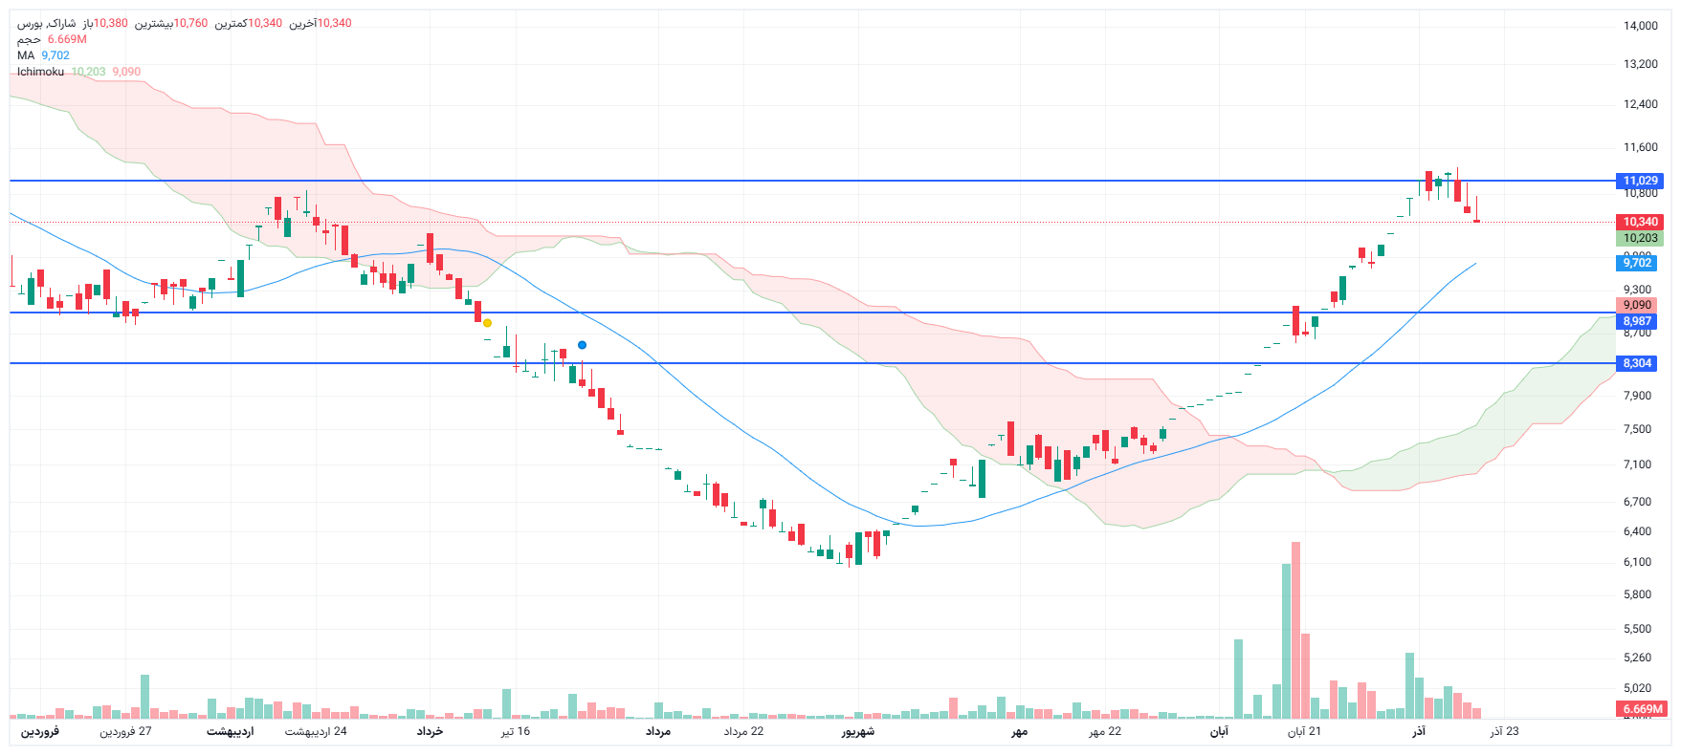1681x755 pixels.
Task: Click the حجم volume legend label
Action: pyautogui.click(x=29, y=39)
